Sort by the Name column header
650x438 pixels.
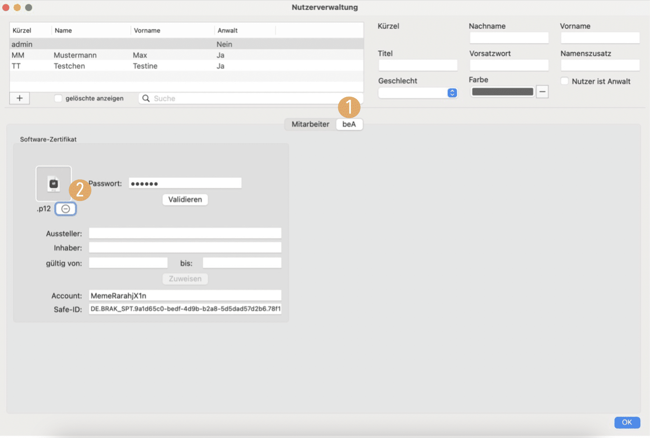(x=91, y=30)
